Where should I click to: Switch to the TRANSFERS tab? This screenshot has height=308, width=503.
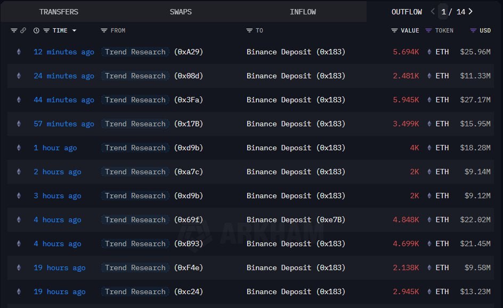coord(59,11)
